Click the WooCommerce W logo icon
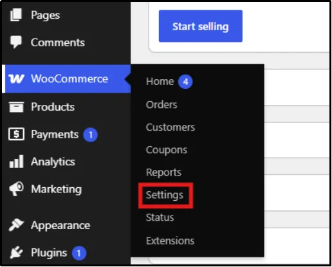332x267 pixels. pyautogui.click(x=16, y=78)
